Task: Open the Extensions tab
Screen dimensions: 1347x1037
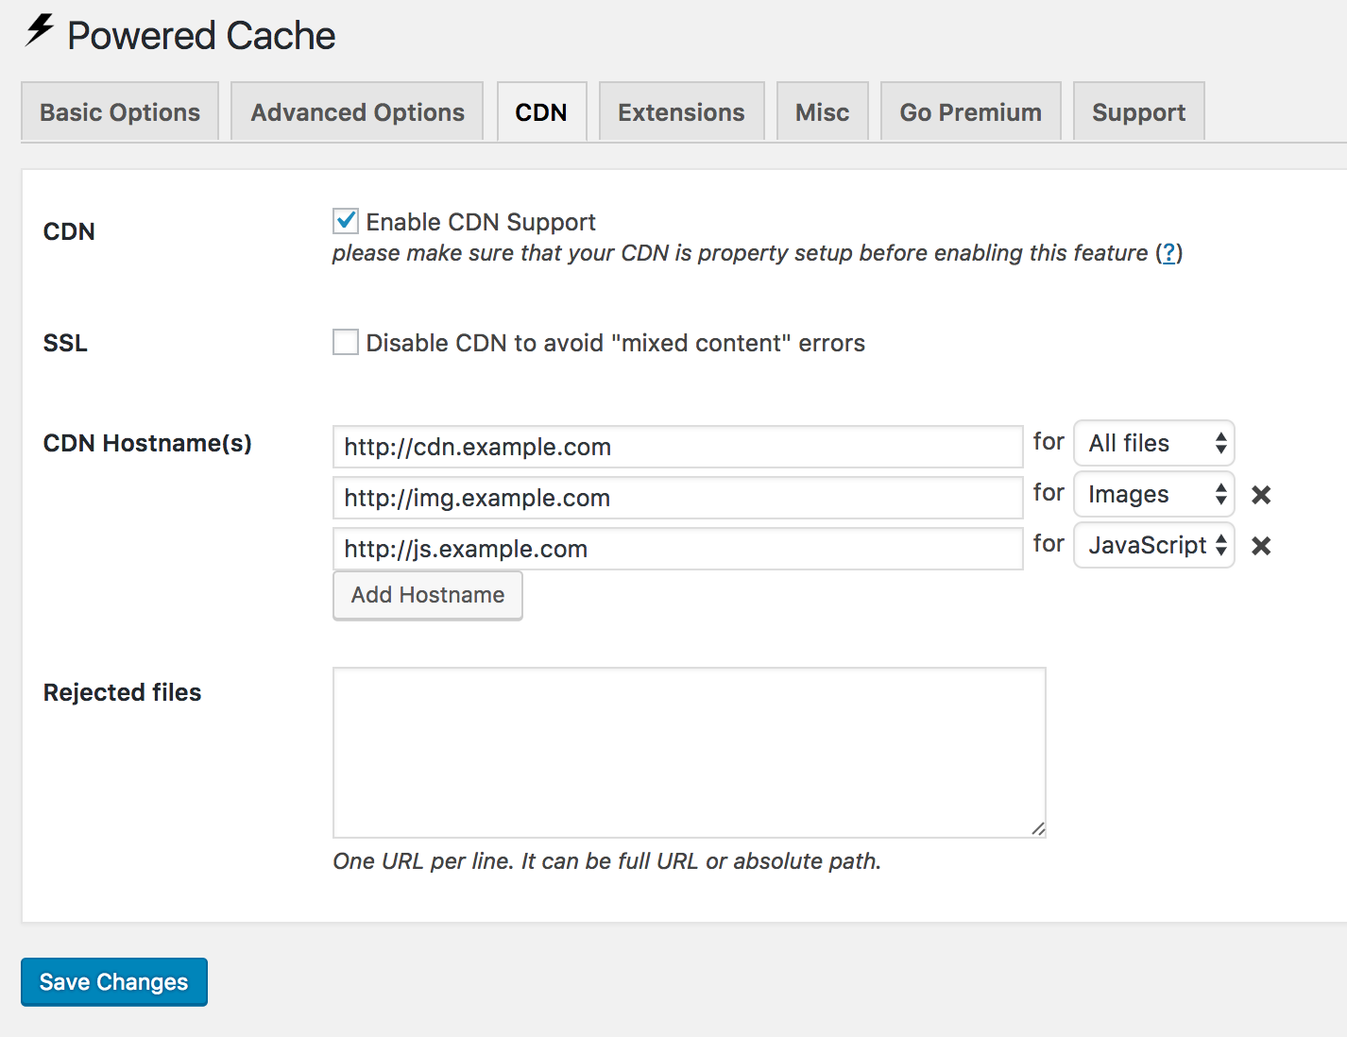Action: [681, 111]
